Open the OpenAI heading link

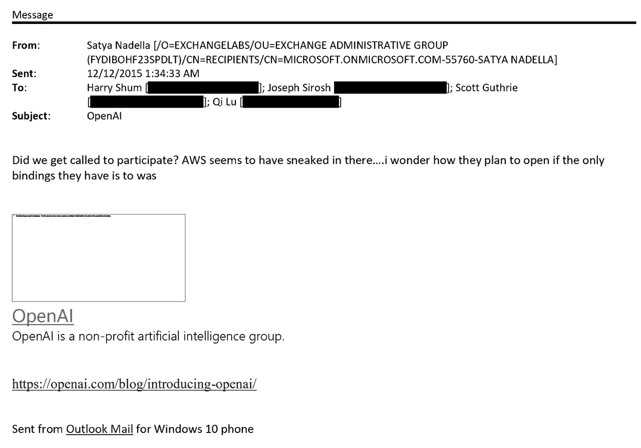click(43, 315)
